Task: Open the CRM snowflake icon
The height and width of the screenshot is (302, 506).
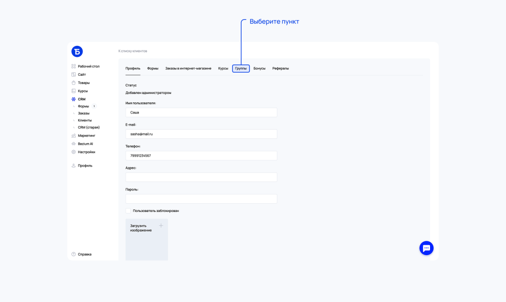Action: (74, 99)
